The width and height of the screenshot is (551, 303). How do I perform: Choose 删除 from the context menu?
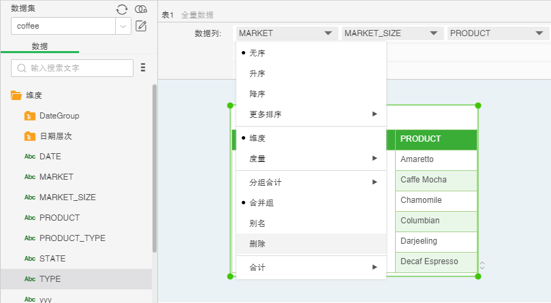(x=257, y=243)
